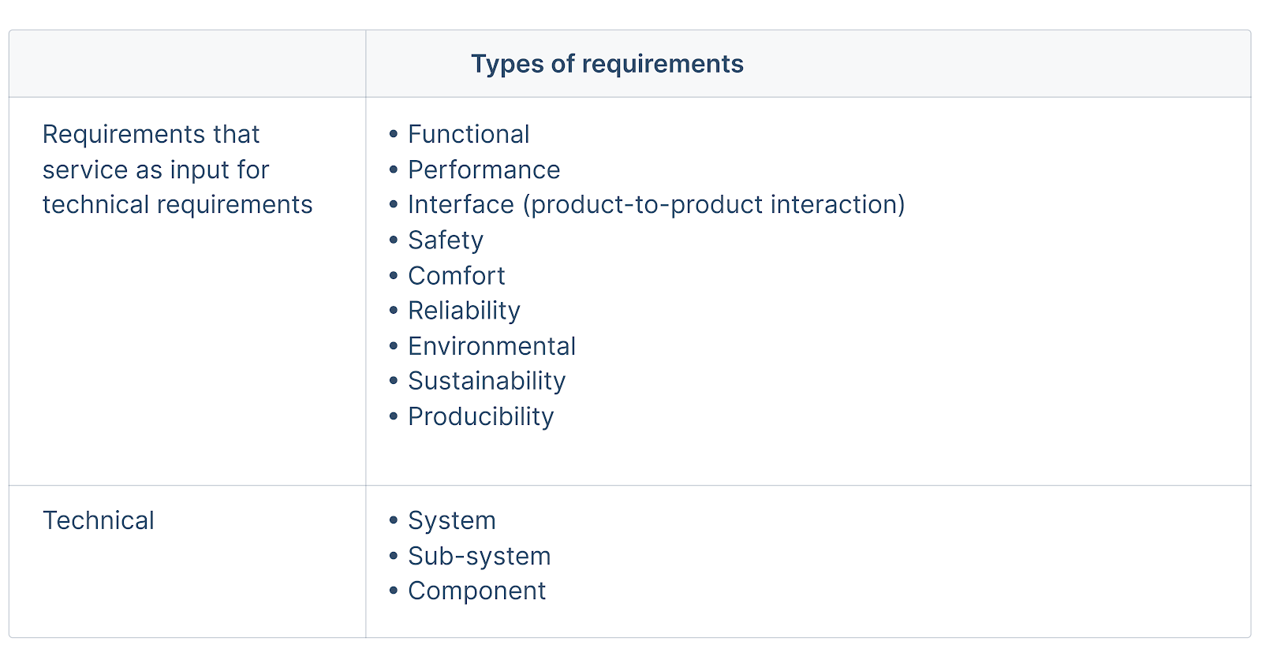Select the 'Producibility' list item
Image resolution: width=1262 pixels, height=656 pixels.
[480, 416]
